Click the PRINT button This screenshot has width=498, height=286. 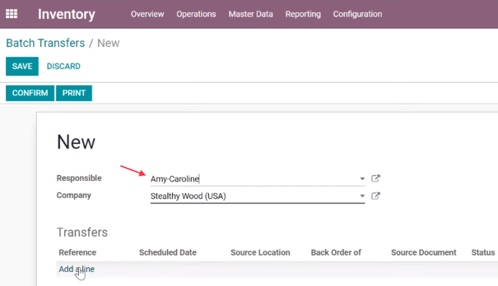click(74, 93)
